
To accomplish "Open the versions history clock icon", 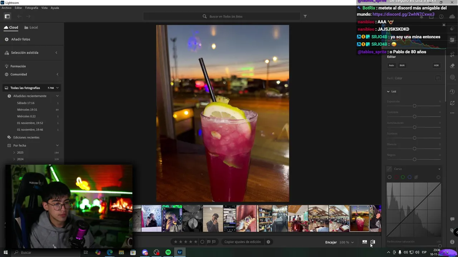I will [452, 92].
